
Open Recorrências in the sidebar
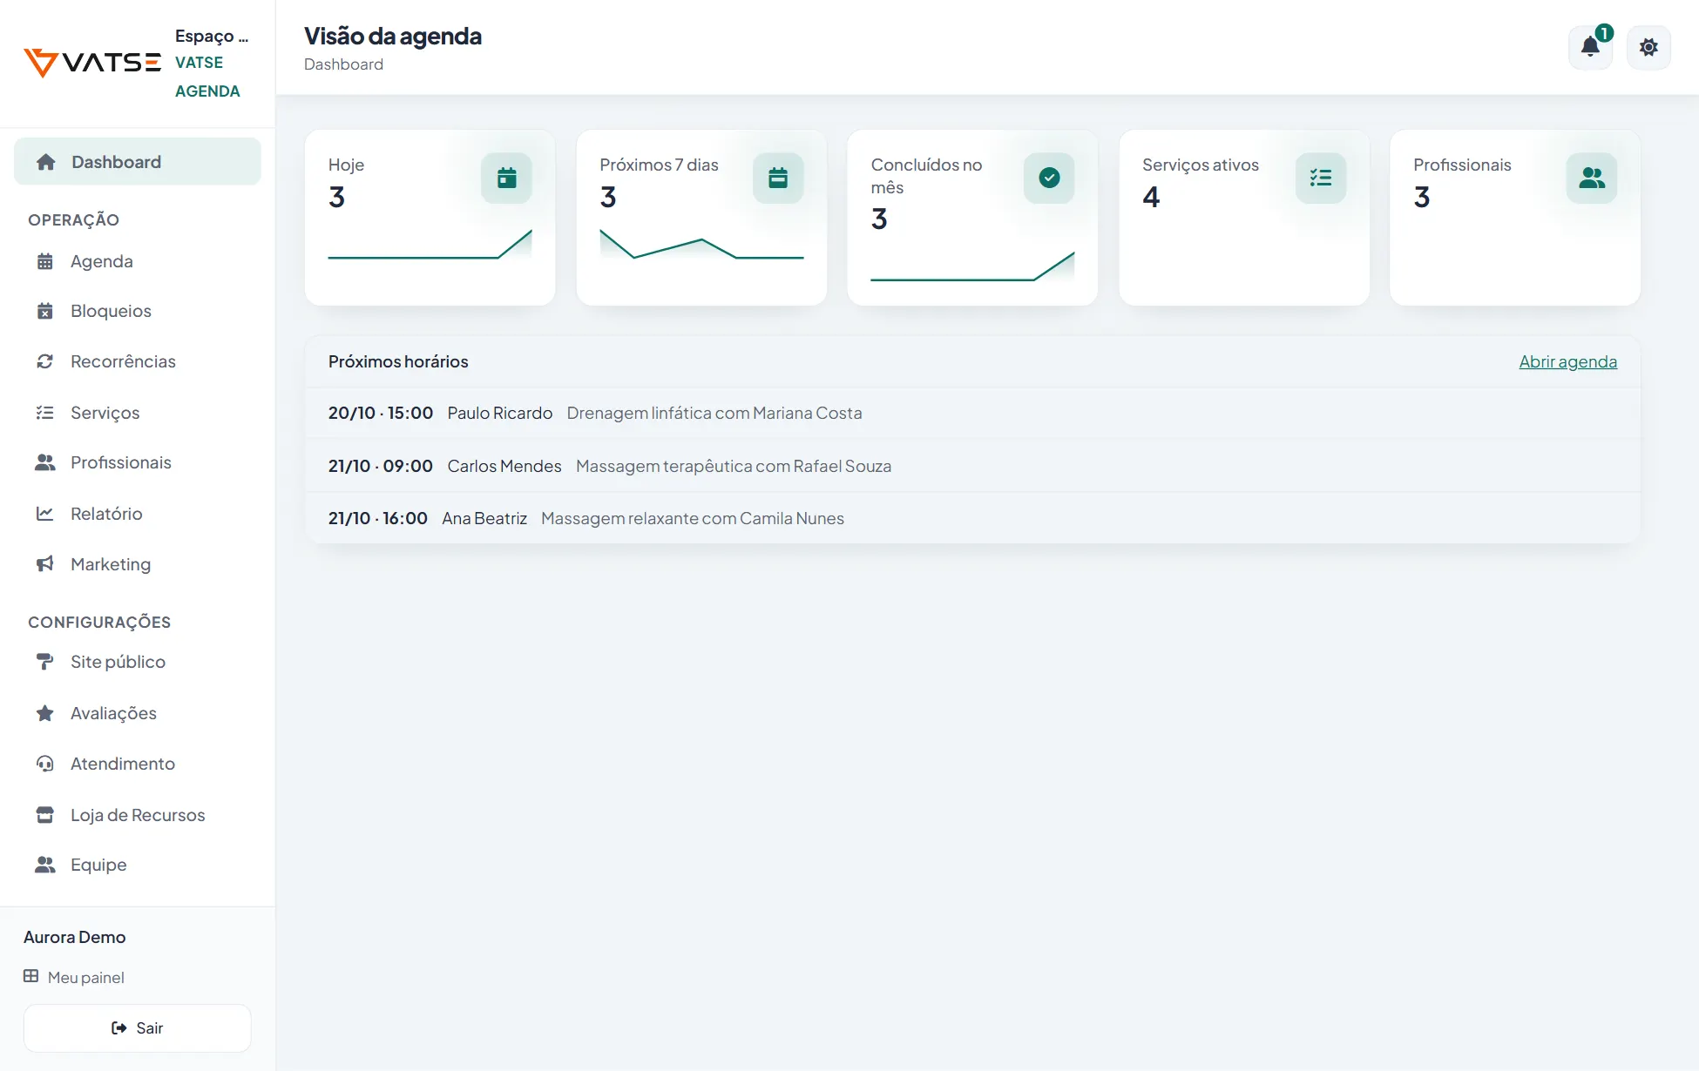point(138,361)
